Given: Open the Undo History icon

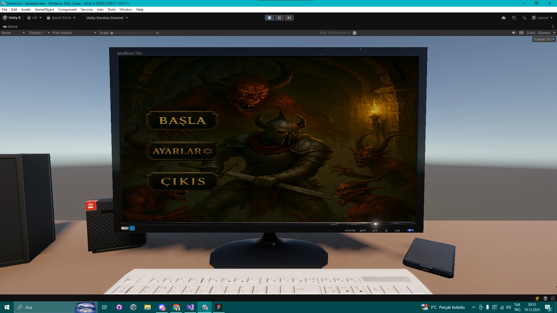Looking at the screenshot, I should coord(514,18).
